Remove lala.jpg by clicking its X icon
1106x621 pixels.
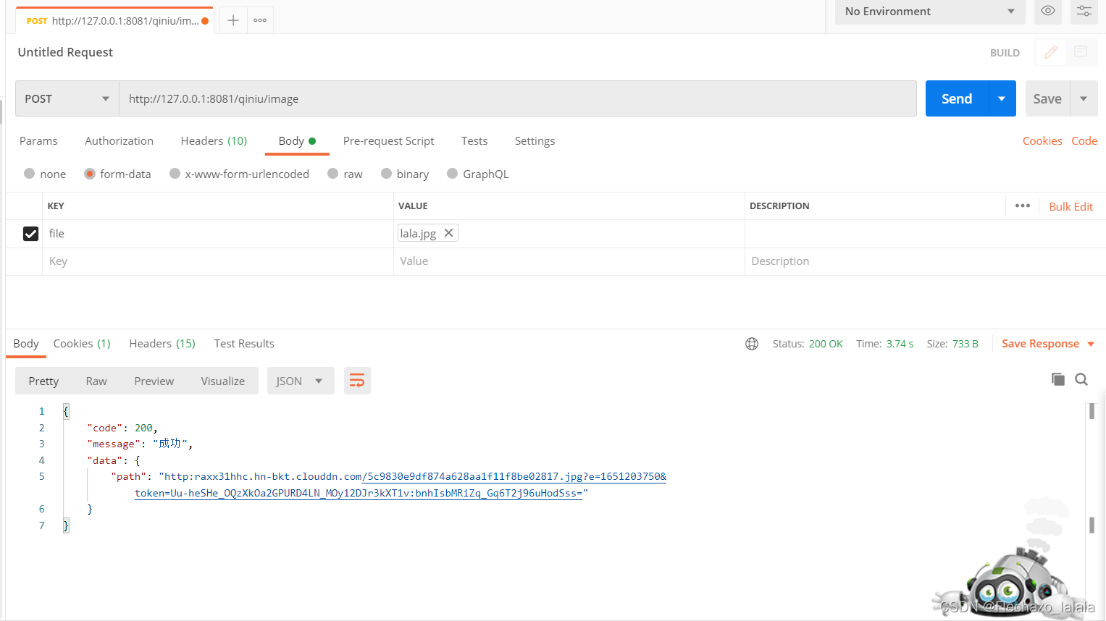pos(448,232)
